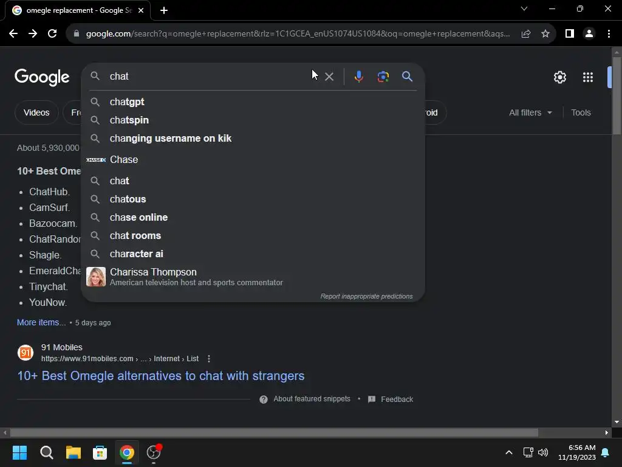Image resolution: width=622 pixels, height=467 pixels.
Task: Choose changing username on kik suggestion
Action: click(x=253, y=139)
